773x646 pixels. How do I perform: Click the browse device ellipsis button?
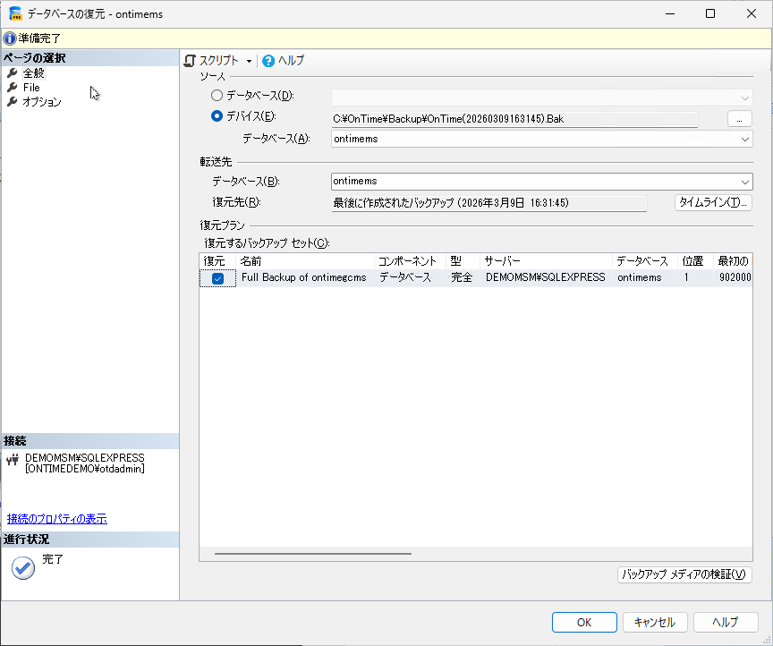[739, 118]
